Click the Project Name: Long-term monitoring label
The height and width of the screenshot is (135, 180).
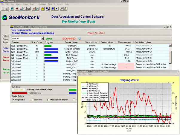(33, 33)
